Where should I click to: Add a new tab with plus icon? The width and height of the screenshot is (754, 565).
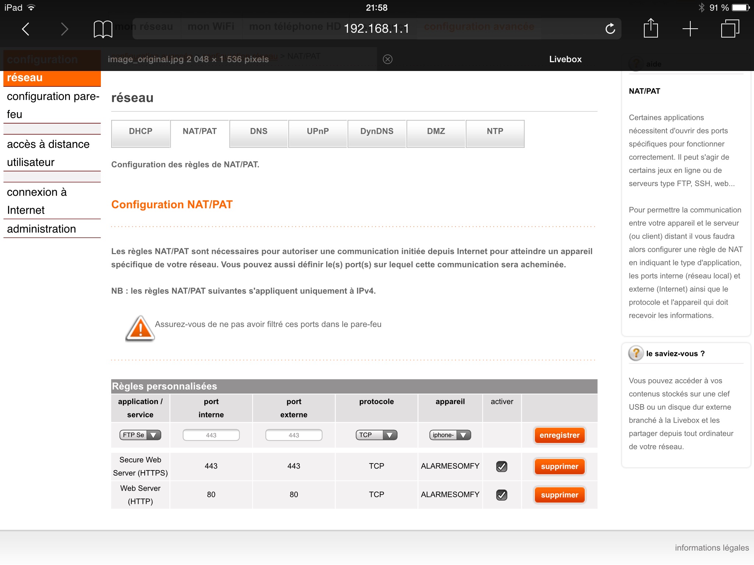pos(690,29)
